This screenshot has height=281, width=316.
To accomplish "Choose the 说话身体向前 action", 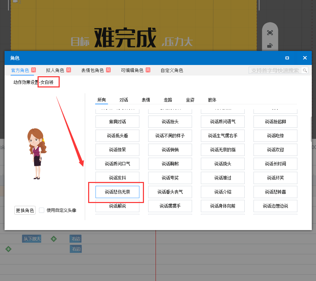I will tap(223, 206).
